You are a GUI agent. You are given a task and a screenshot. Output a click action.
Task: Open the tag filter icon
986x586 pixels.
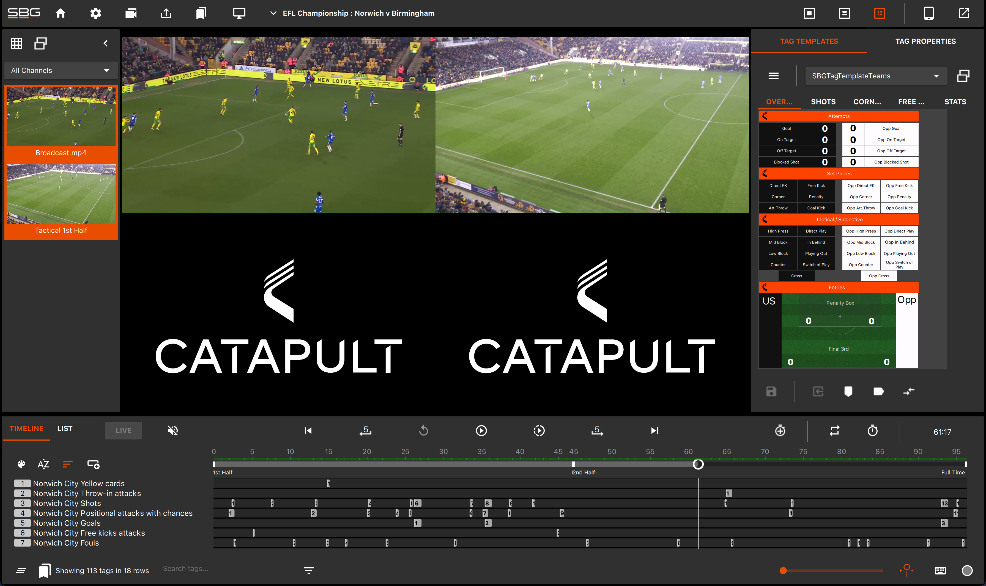click(x=308, y=570)
